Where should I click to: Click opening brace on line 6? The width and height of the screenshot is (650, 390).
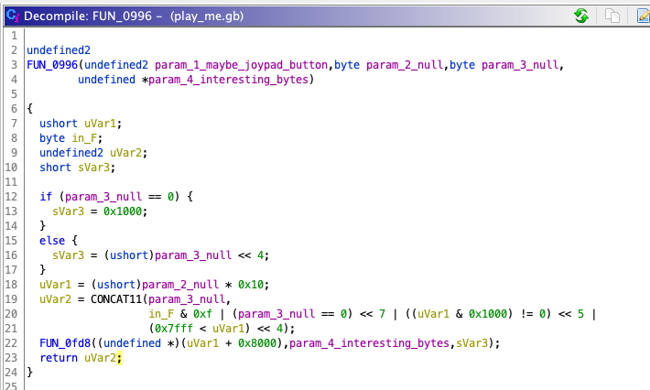[x=30, y=109]
